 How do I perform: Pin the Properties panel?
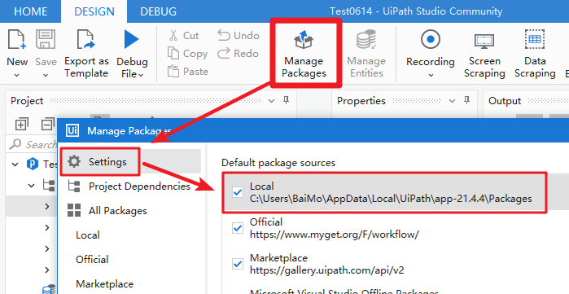point(467,100)
